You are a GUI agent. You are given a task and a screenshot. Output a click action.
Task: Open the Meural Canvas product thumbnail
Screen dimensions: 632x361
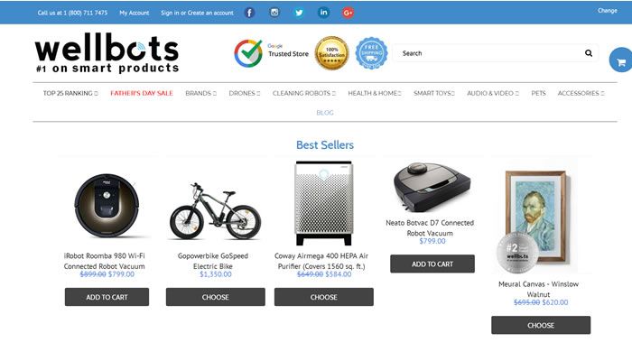coord(535,217)
